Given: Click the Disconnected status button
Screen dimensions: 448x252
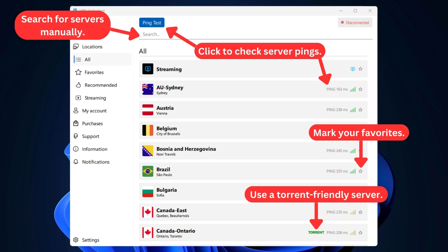Looking at the screenshot, I should click(355, 23).
